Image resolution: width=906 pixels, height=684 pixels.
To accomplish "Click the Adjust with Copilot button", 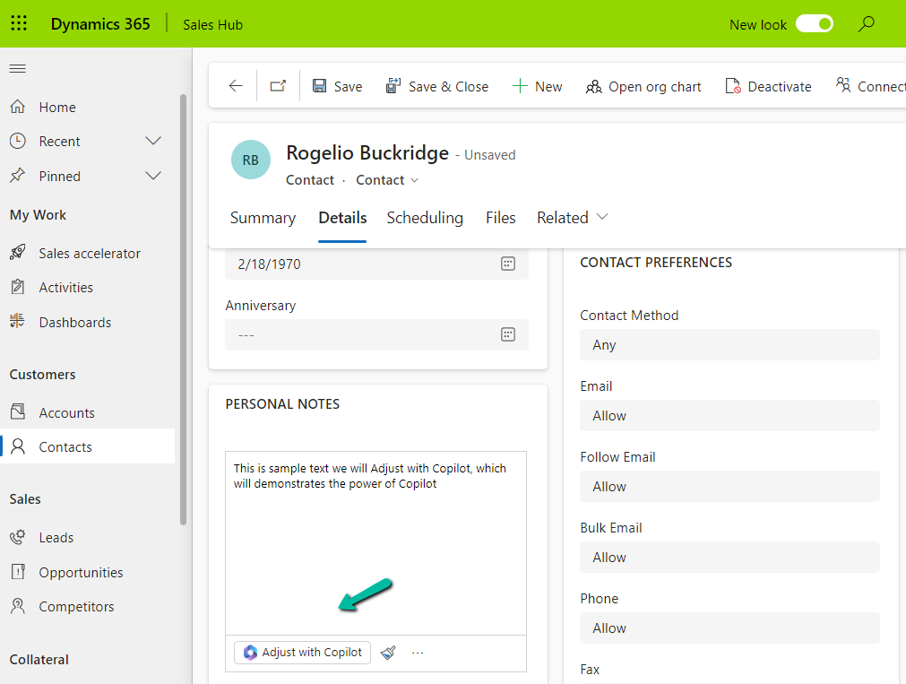I will click(303, 653).
